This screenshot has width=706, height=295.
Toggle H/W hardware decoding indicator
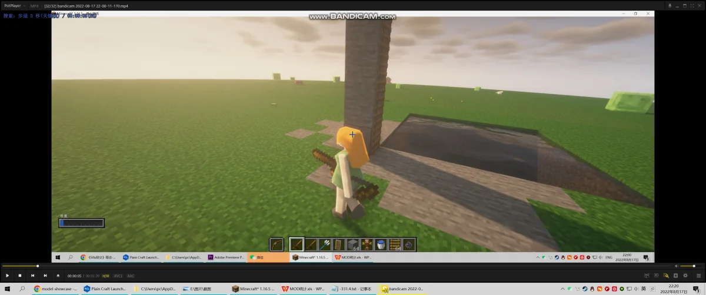pyautogui.click(x=106, y=276)
